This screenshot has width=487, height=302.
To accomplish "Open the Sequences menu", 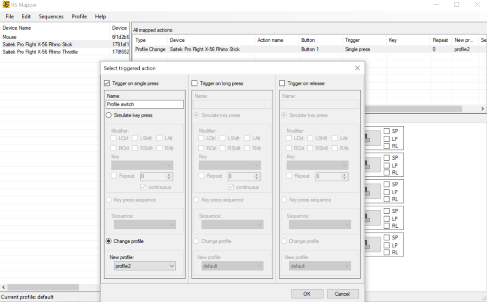I will click(x=51, y=17).
